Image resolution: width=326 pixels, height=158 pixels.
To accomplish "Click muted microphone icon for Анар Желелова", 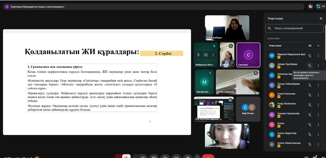I will point(310,104).
